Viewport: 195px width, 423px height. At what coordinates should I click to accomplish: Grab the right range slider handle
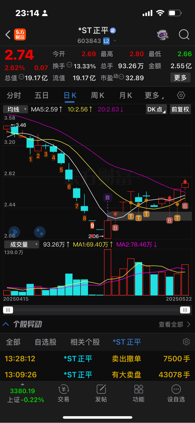click(185, 310)
